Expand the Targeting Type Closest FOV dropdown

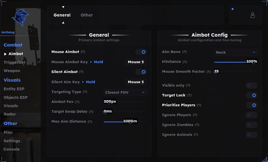125,92
